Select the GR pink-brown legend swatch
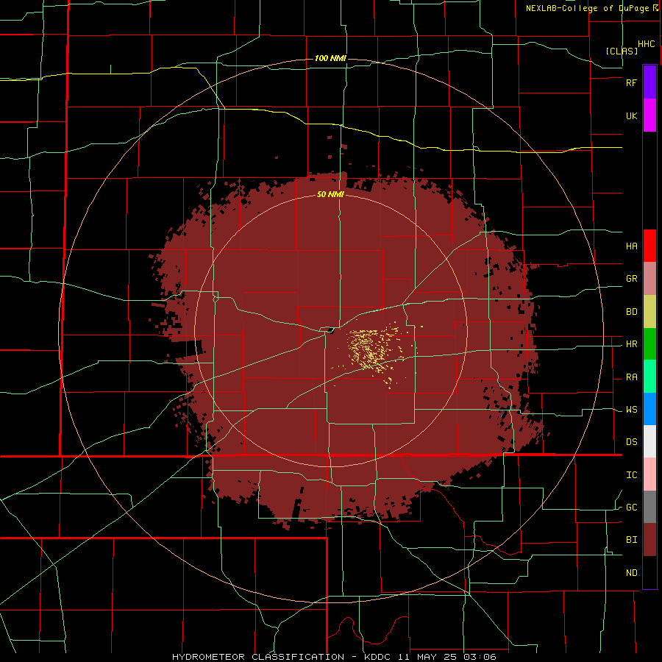The height and width of the screenshot is (662, 662). 649,279
